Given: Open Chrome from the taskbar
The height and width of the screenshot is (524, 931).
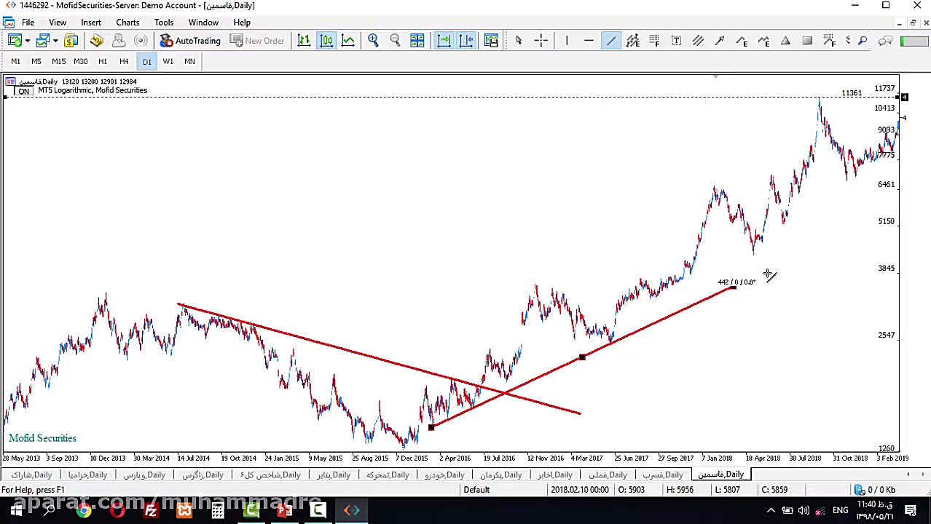Looking at the screenshot, I should coord(84,511).
